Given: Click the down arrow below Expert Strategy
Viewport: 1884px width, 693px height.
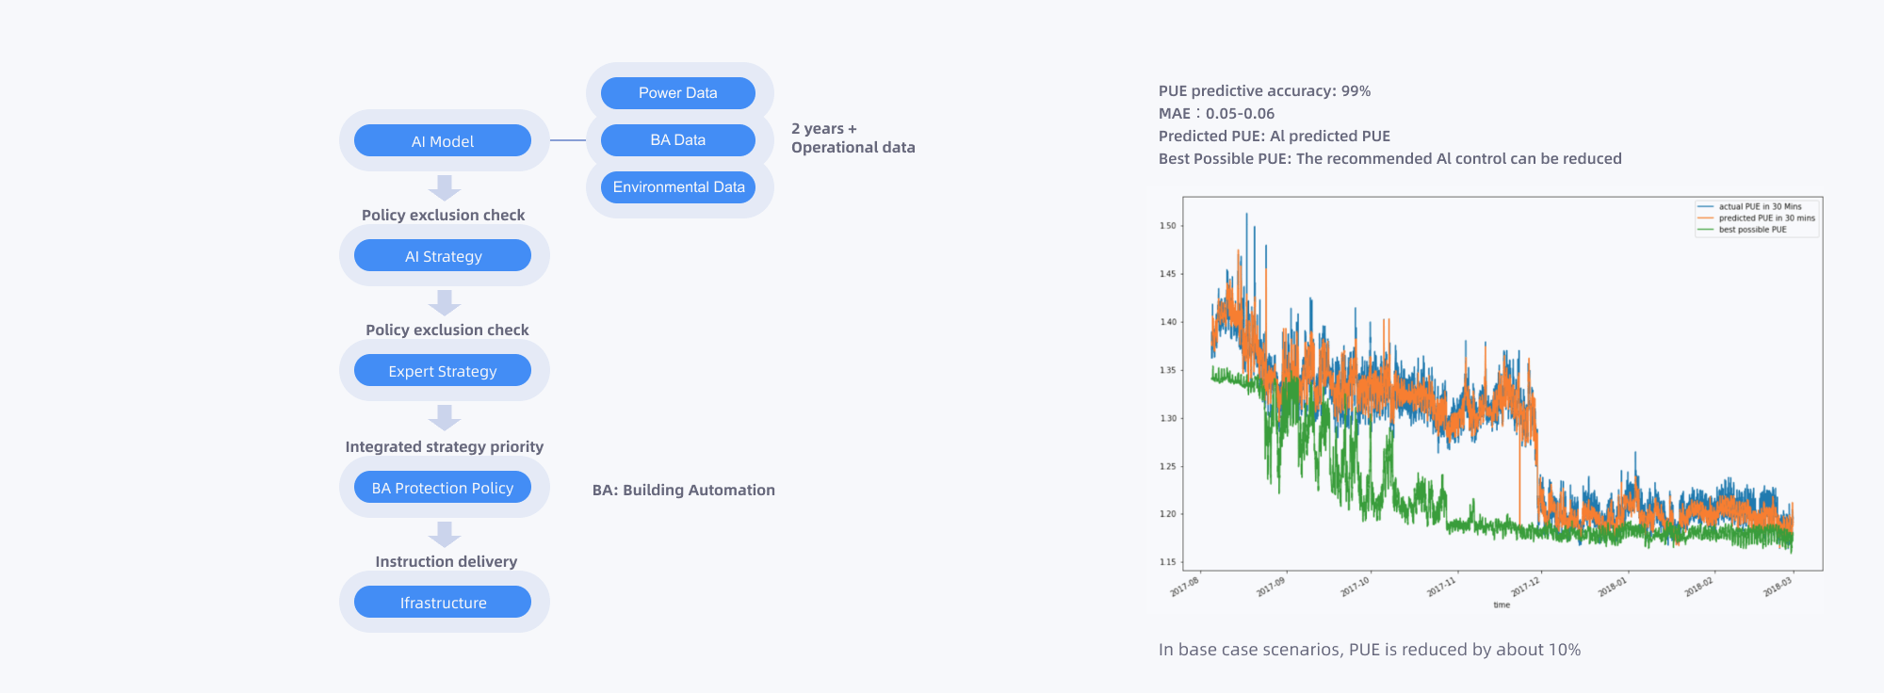Looking at the screenshot, I should (x=444, y=417).
